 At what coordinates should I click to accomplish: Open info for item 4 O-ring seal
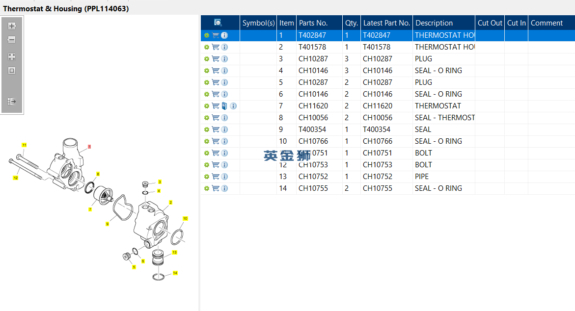click(x=224, y=71)
